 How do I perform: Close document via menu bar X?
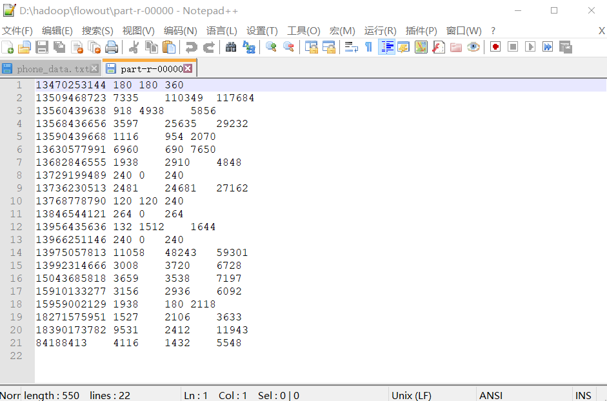click(x=601, y=30)
